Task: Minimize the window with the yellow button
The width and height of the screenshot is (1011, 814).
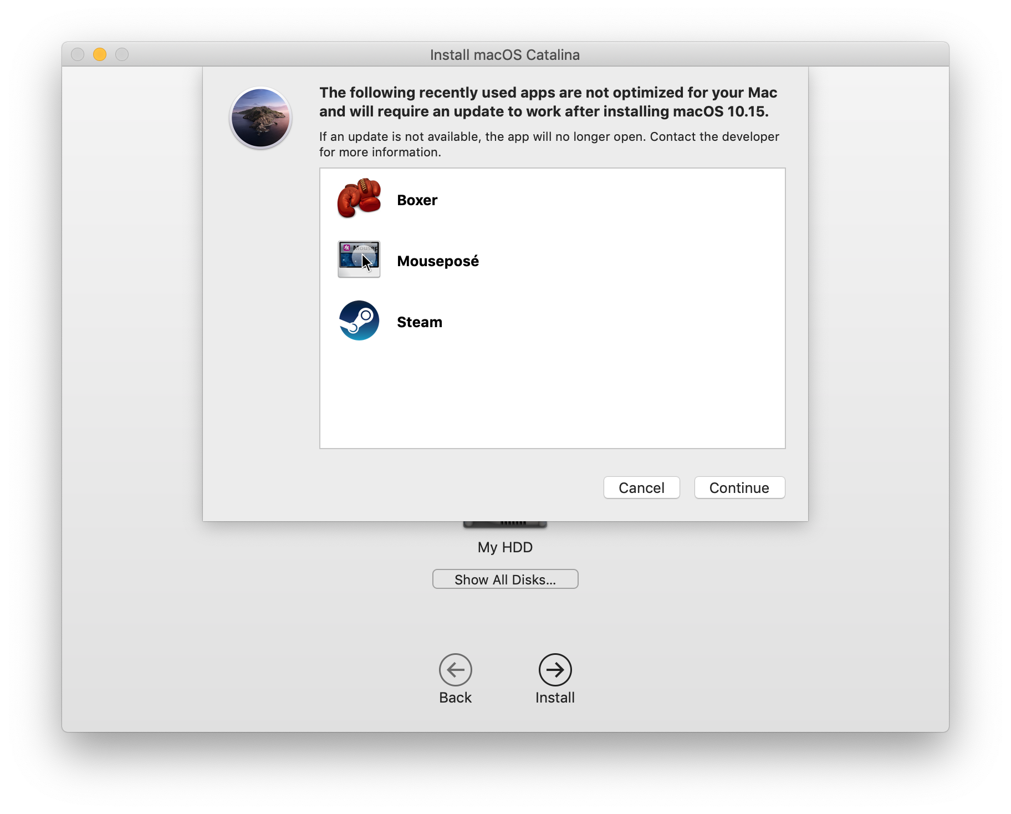Action: point(100,54)
